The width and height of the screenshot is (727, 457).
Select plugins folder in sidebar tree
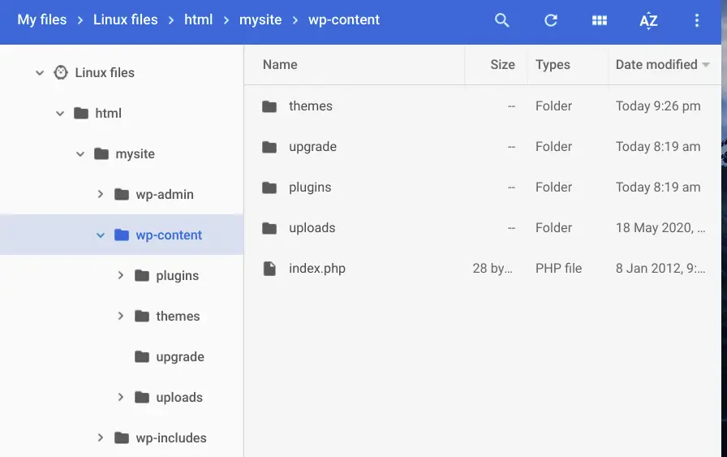(x=177, y=275)
